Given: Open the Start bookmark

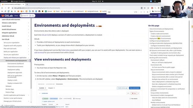Looking at the screenshot, I should pyautogui.click(x=56, y=11).
